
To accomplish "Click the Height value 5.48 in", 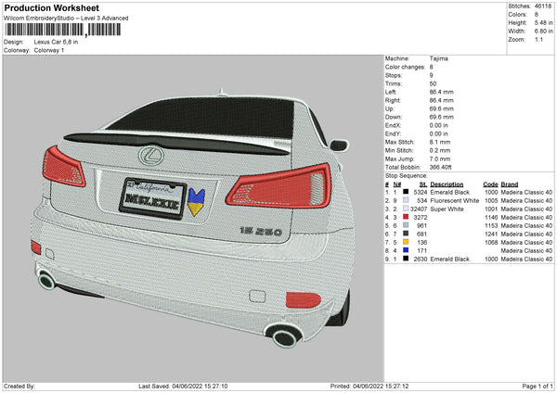I will tap(543, 22).
